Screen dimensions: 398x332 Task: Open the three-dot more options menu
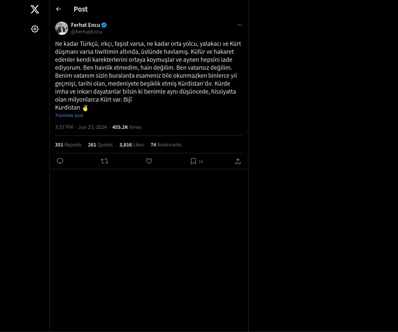click(239, 25)
